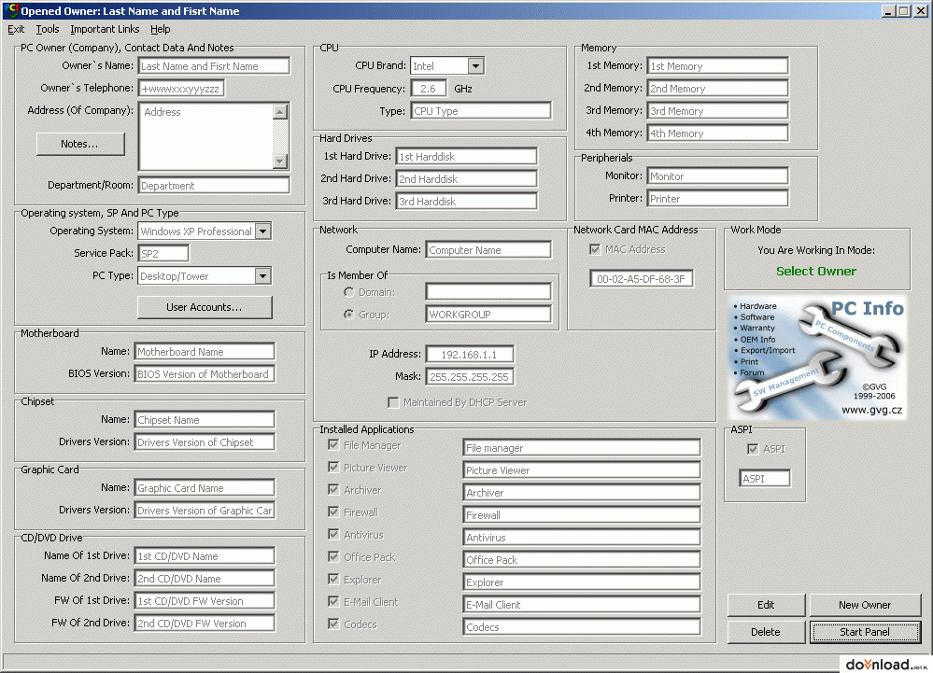Toggle the Antivirus checkbox
933x673 pixels.
[x=333, y=535]
